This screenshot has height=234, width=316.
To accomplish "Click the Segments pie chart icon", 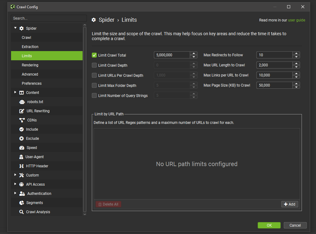I will (x=21, y=203).
